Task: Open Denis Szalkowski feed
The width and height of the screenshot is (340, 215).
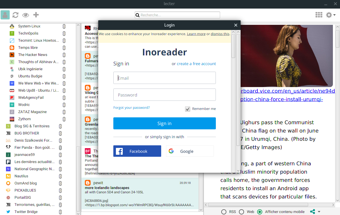Action: click(x=34, y=141)
